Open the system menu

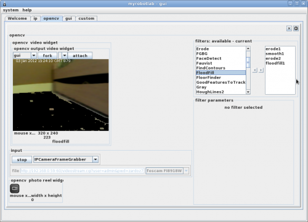coord(10,10)
